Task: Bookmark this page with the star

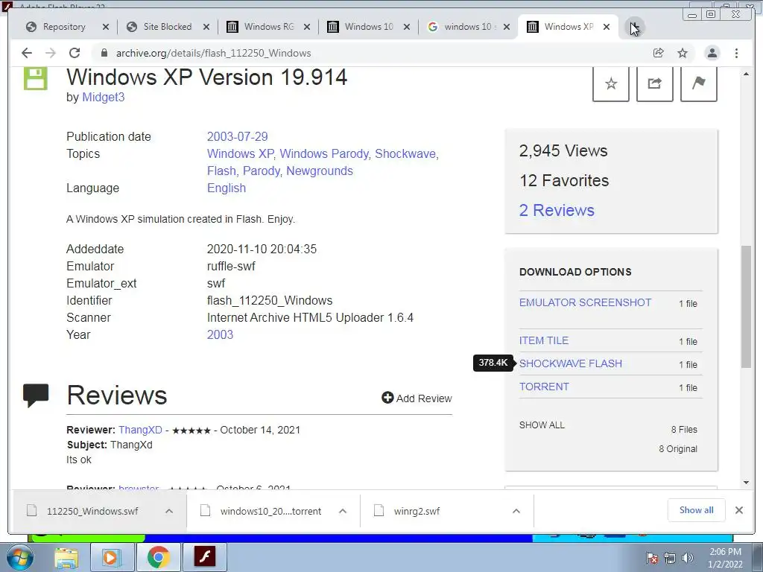Action: (x=683, y=53)
